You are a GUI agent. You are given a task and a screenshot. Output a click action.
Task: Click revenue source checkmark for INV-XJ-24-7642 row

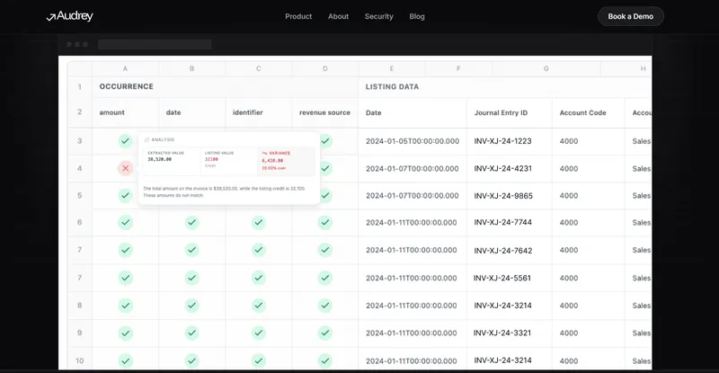pyautogui.click(x=325, y=250)
